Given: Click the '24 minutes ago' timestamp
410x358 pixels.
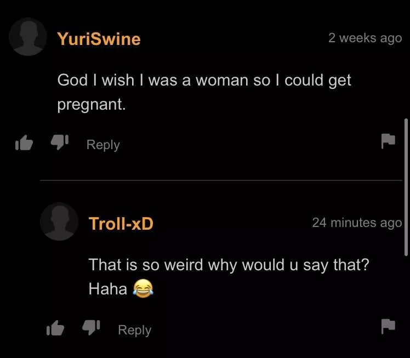Looking at the screenshot, I should [x=357, y=223].
